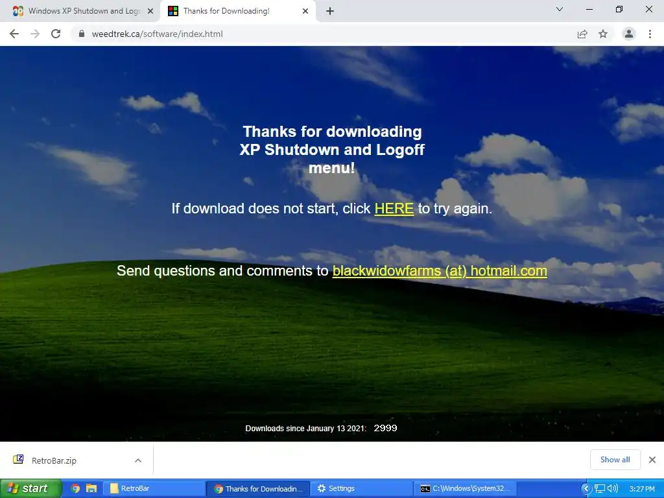Open the Windows start menu
The image size is (664, 498).
pos(31,488)
